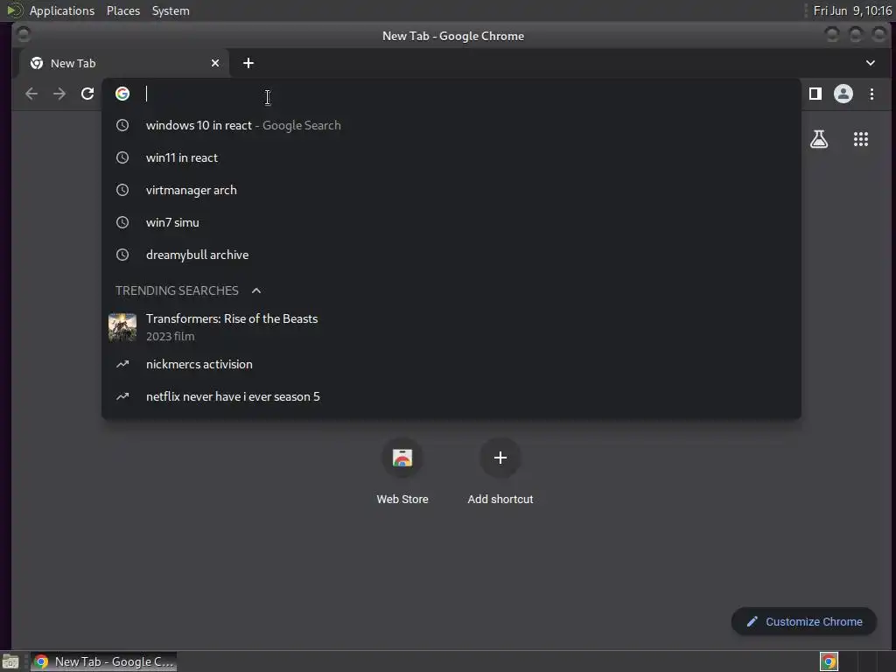This screenshot has height=672, width=896.
Task: Select suggestion windows 10 in react
Action: 451,125
